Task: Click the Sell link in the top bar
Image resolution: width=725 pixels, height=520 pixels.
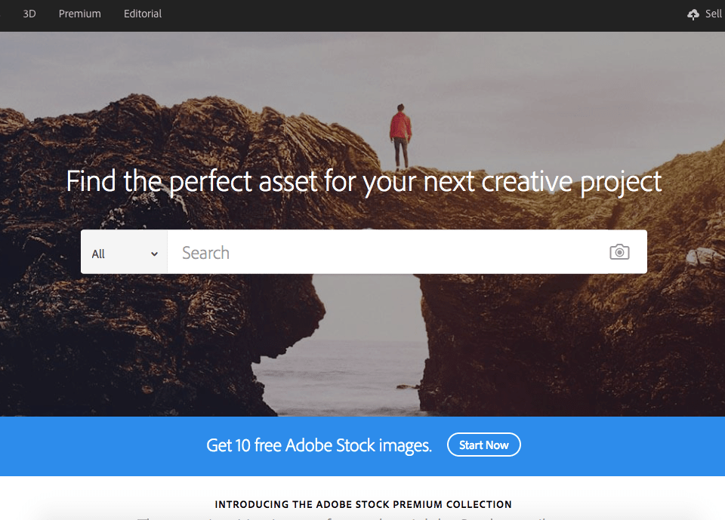Action: tap(714, 14)
